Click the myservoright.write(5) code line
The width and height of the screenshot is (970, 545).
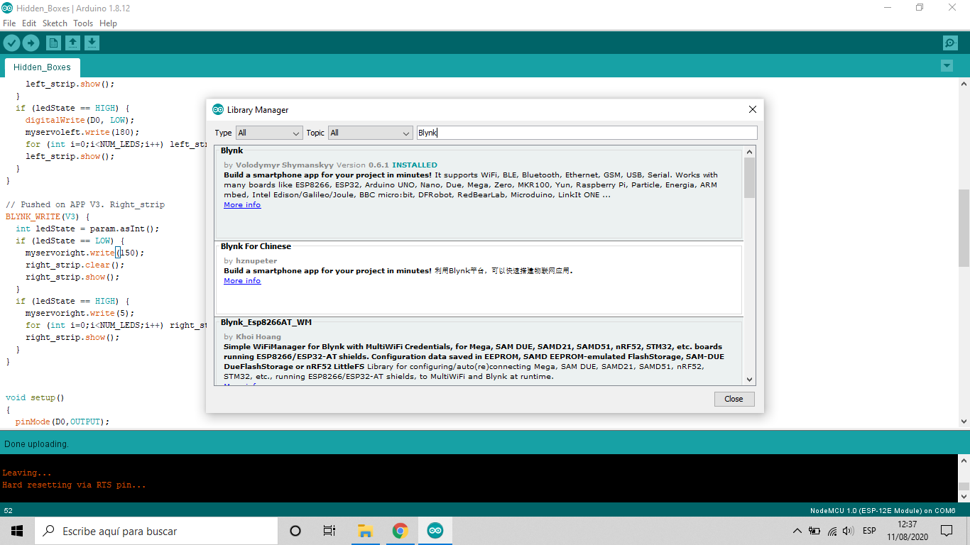click(80, 313)
